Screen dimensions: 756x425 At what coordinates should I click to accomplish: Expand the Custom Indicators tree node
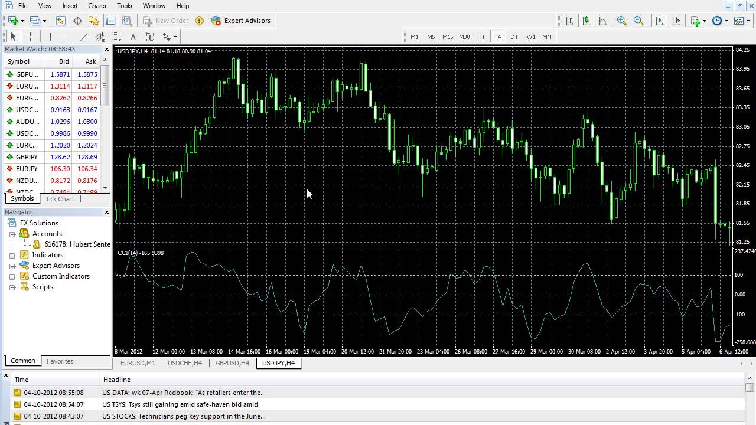click(x=12, y=276)
